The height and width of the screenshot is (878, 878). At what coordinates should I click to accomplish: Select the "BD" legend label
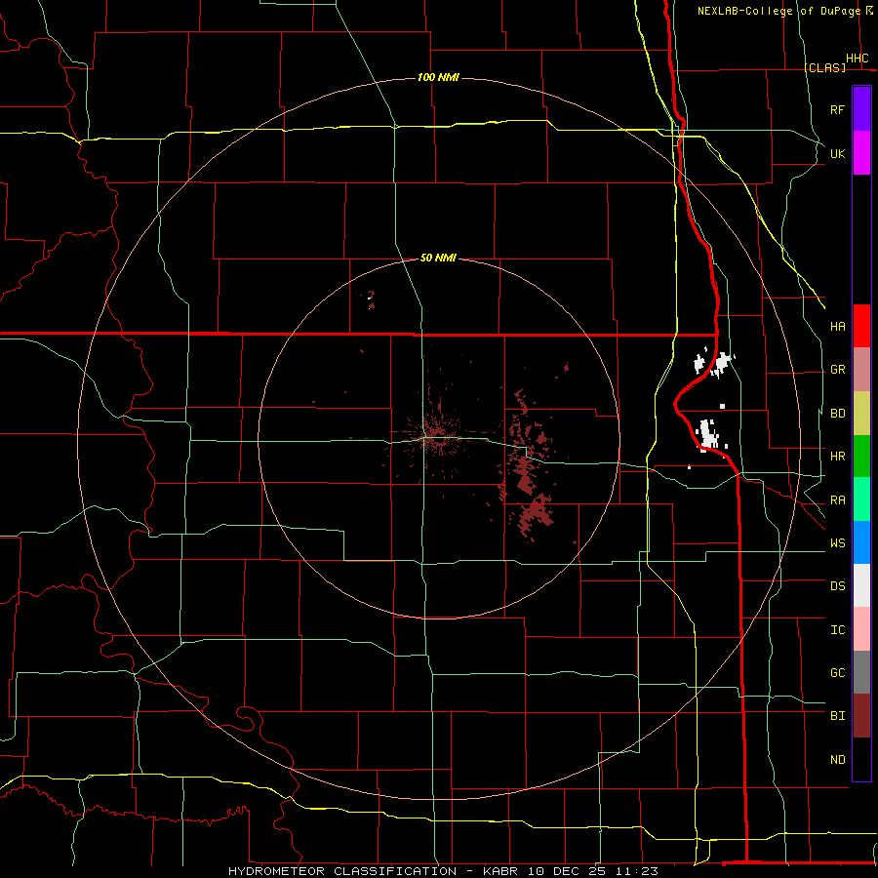point(837,414)
